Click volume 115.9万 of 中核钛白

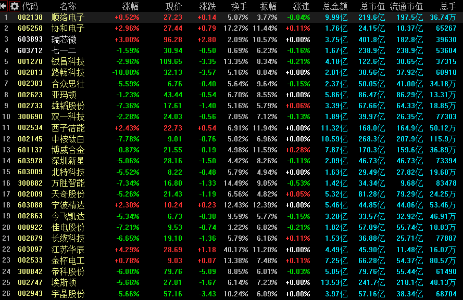443,139
